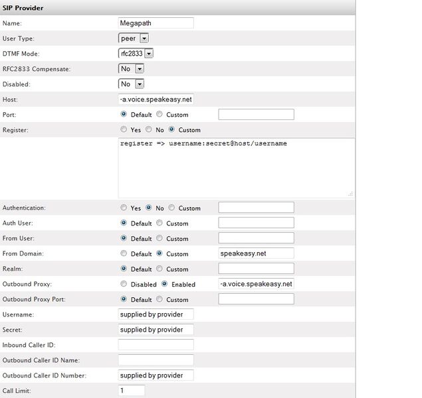Open the Disabled dropdown
The image size is (422, 398).
[131, 84]
